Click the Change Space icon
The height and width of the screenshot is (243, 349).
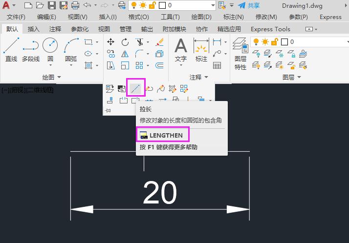click(x=122, y=89)
